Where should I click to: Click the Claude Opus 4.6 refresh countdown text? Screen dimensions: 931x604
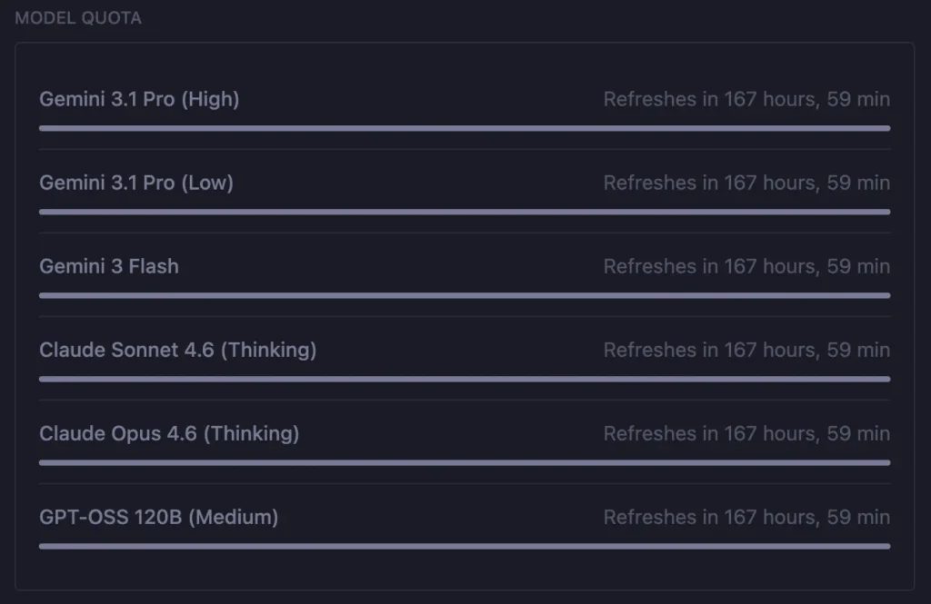tap(746, 433)
